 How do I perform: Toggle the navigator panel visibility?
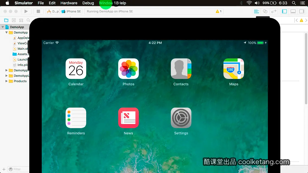(284, 11)
